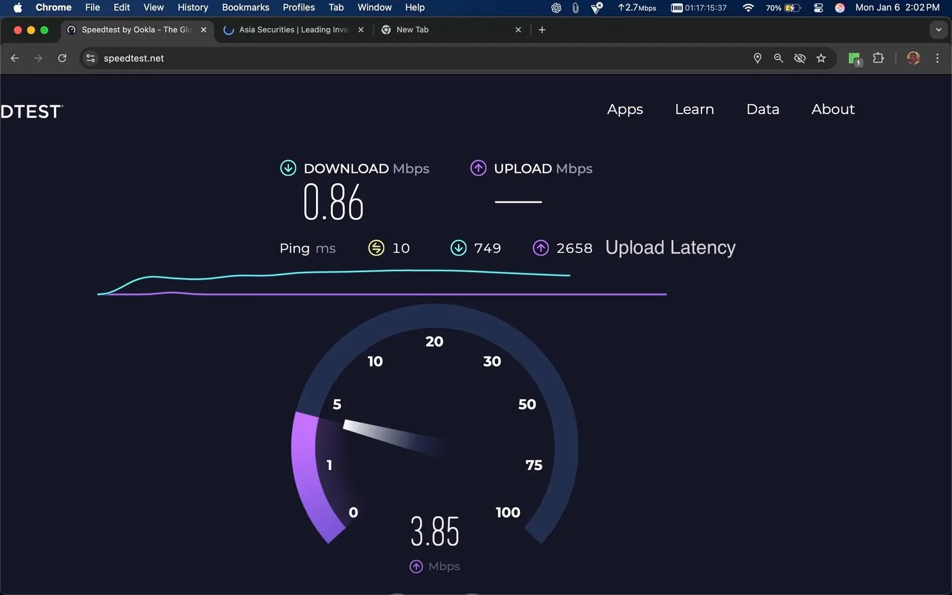952x595 pixels.
Task: Click the site location permission icon
Action: (x=757, y=58)
